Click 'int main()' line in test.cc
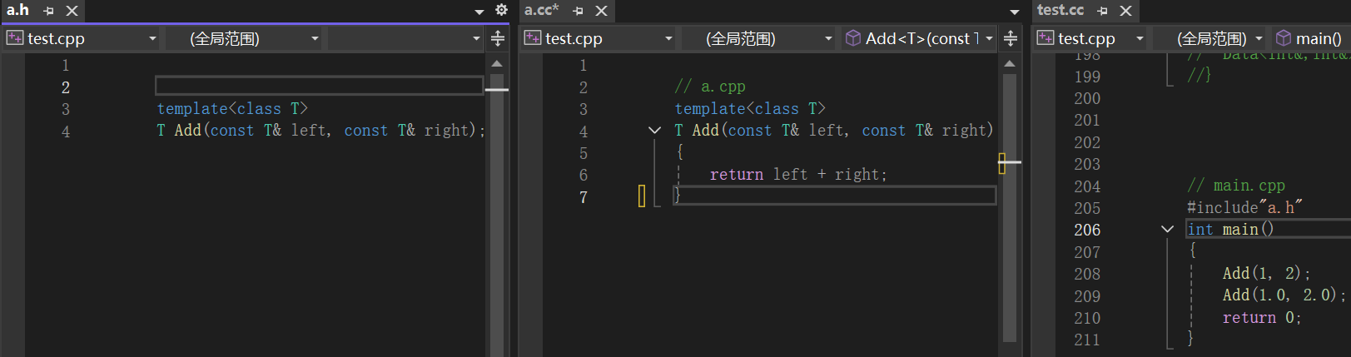This screenshot has height=357, width=1351. 1230,229
